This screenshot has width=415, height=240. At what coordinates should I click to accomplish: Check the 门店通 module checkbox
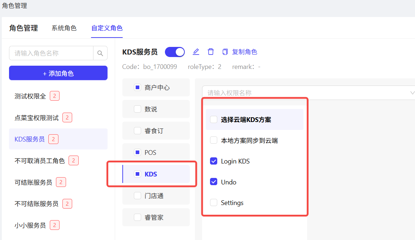(137, 196)
